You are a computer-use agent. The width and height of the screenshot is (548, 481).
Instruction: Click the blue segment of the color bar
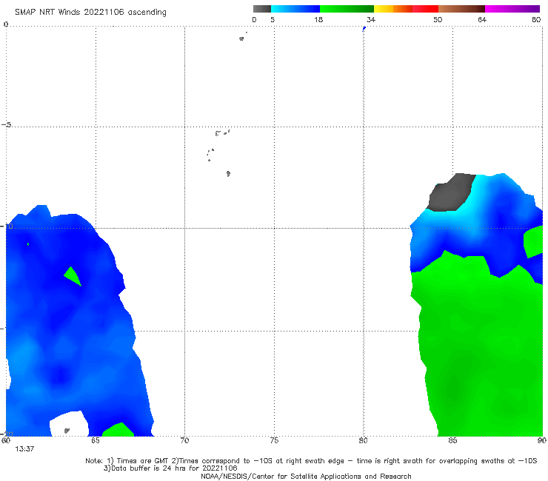pos(295,9)
